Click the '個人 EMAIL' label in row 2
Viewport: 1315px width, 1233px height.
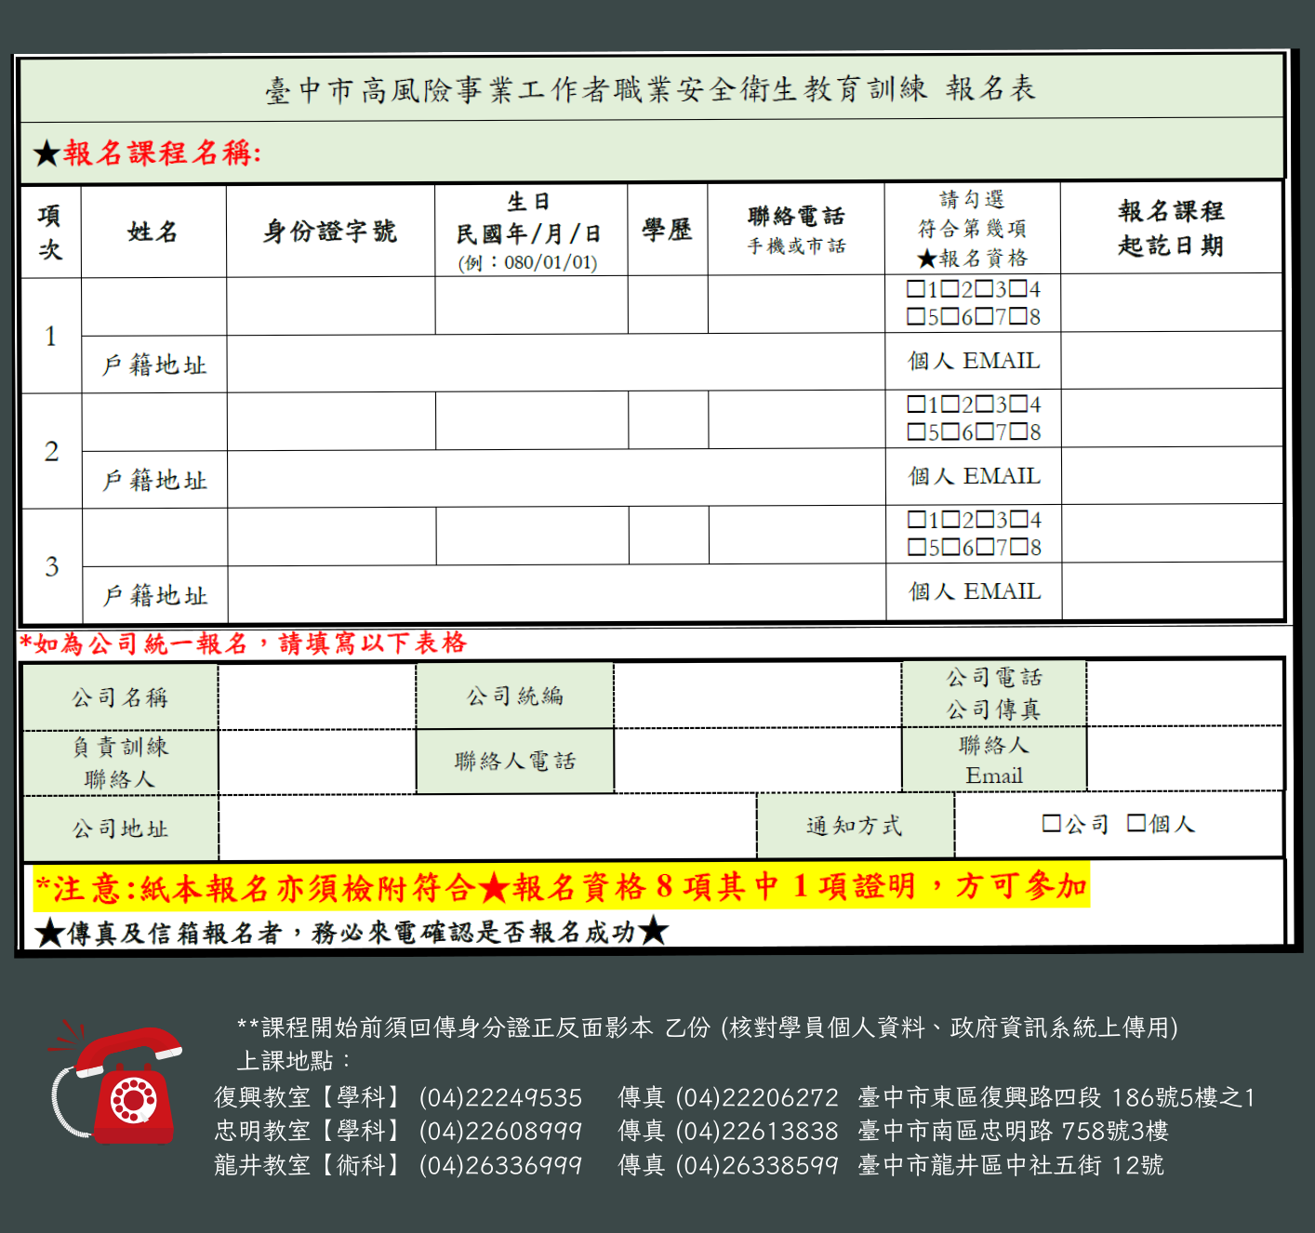tap(975, 476)
